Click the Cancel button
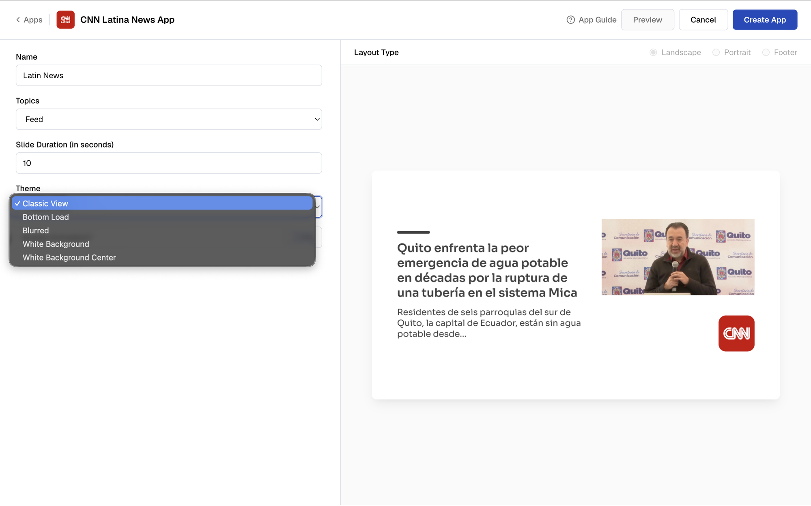This screenshot has height=506, width=811. 703,20
